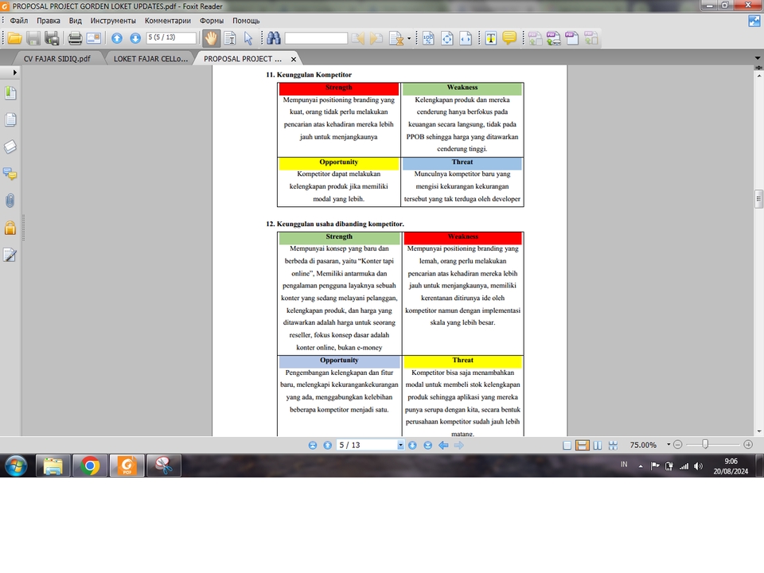Open the zoom percentage dropdown arrow
Viewport: 764px width, 573px height.
point(668,444)
